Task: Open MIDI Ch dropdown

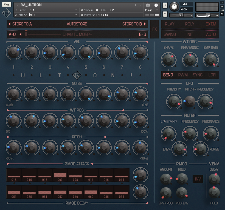Action: click(x=76, y=15)
